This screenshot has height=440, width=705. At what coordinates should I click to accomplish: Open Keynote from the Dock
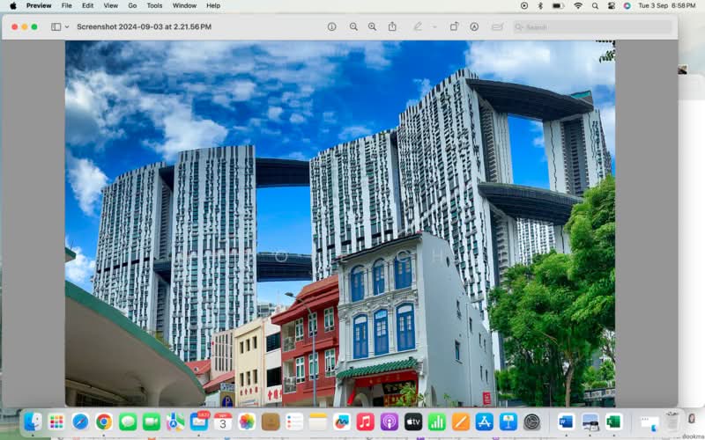click(x=508, y=422)
